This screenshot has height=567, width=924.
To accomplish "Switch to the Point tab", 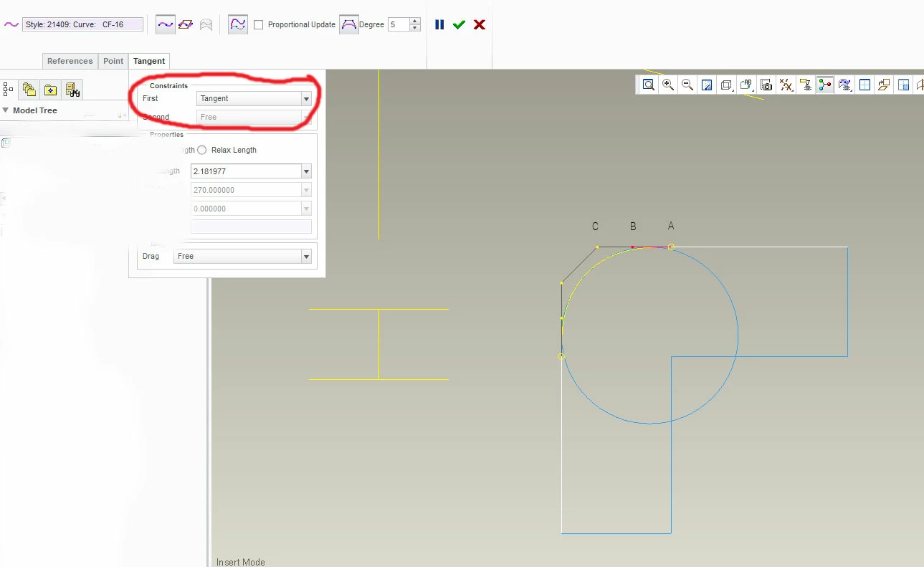I will click(113, 61).
